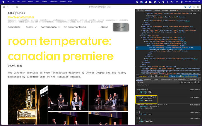Viewport: 202px width, 126px height.
Task: Click the contact button
Action: click(x=121, y=27)
